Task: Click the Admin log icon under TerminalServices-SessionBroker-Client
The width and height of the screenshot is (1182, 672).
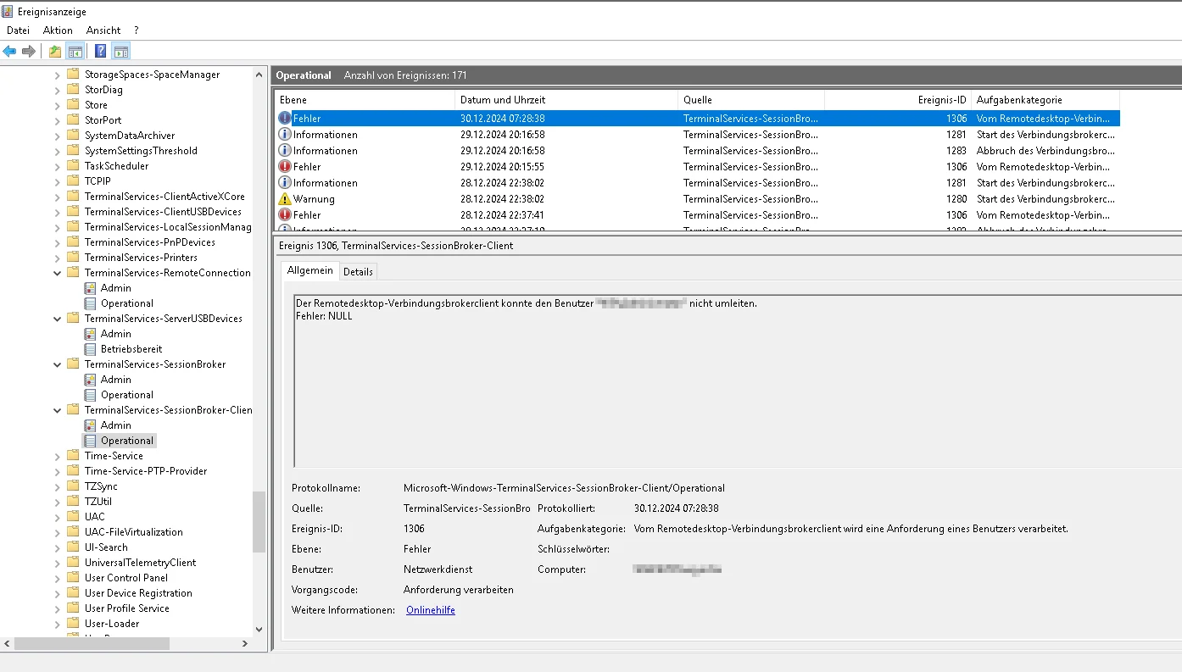Action: 90,425
